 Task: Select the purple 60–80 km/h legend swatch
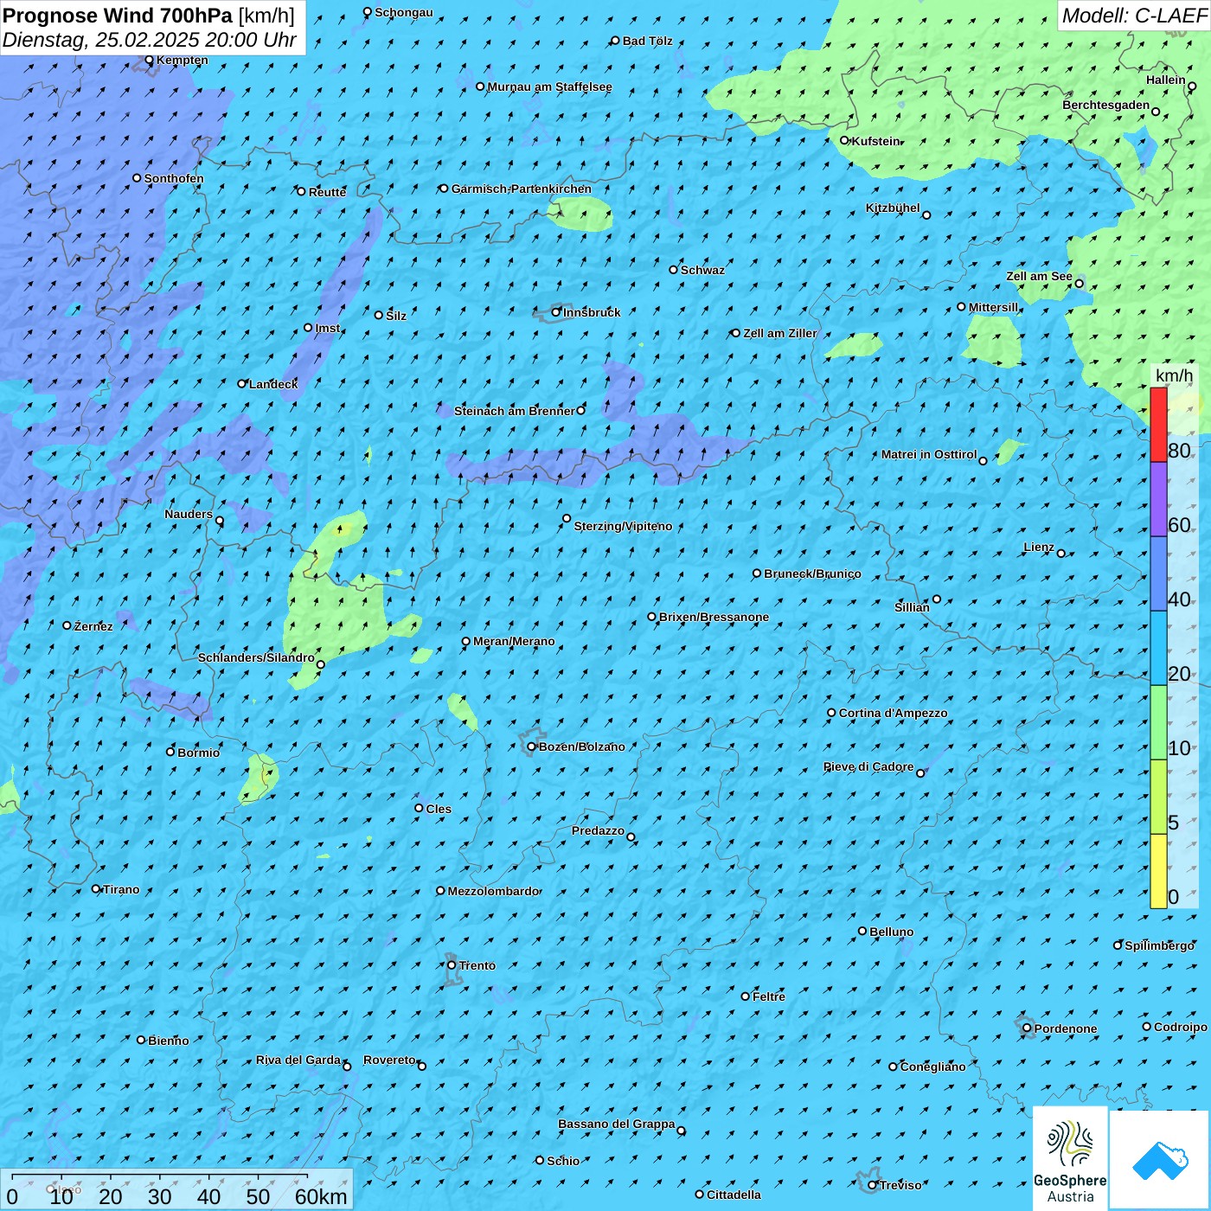tap(1158, 499)
